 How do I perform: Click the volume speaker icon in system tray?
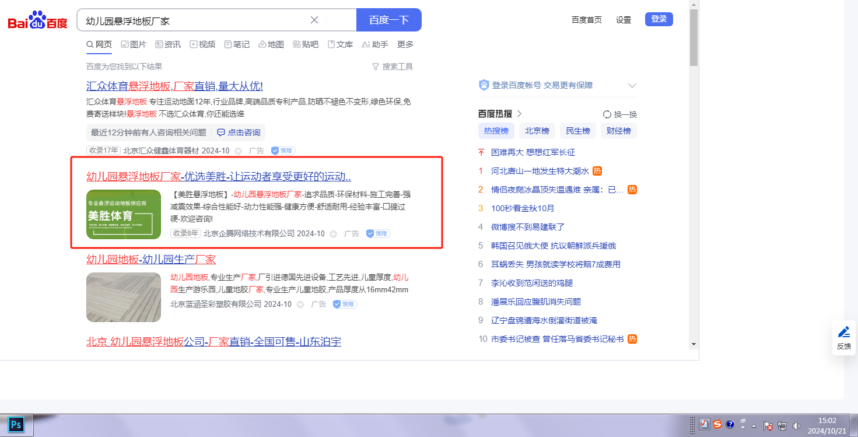click(x=797, y=425)
